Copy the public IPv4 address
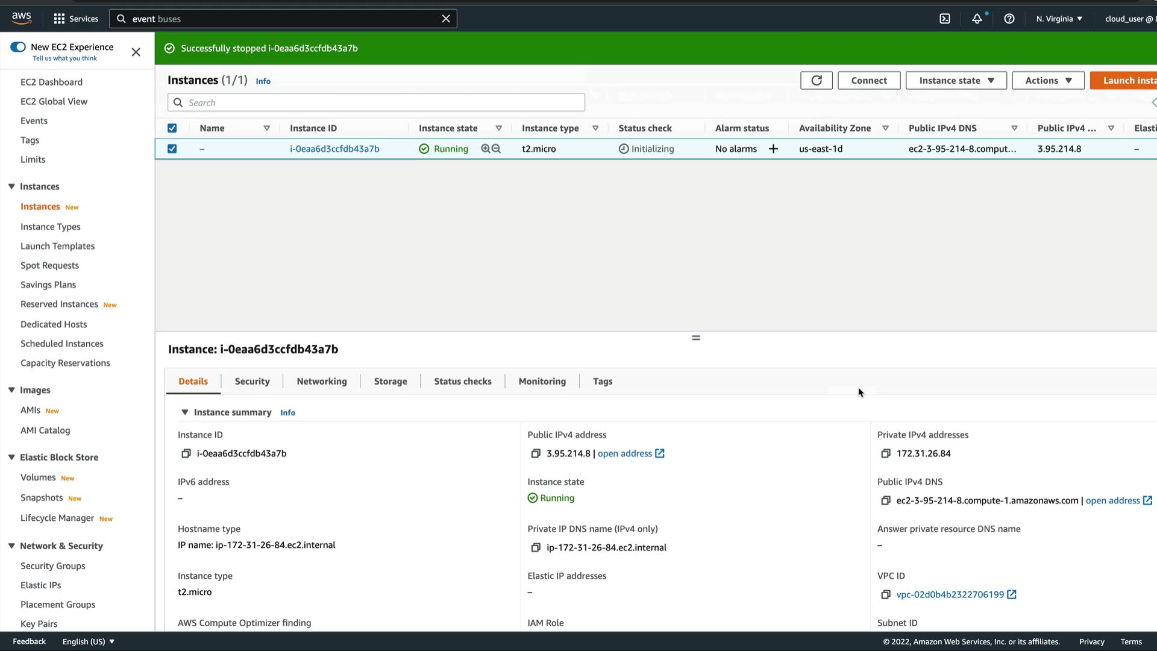The height and width of the screenshot is (651, 1157). click(536, 453)
